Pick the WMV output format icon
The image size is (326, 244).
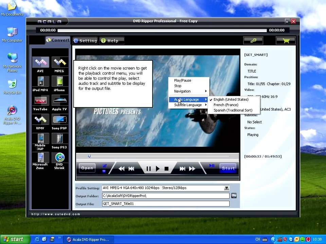click(40, 120)
